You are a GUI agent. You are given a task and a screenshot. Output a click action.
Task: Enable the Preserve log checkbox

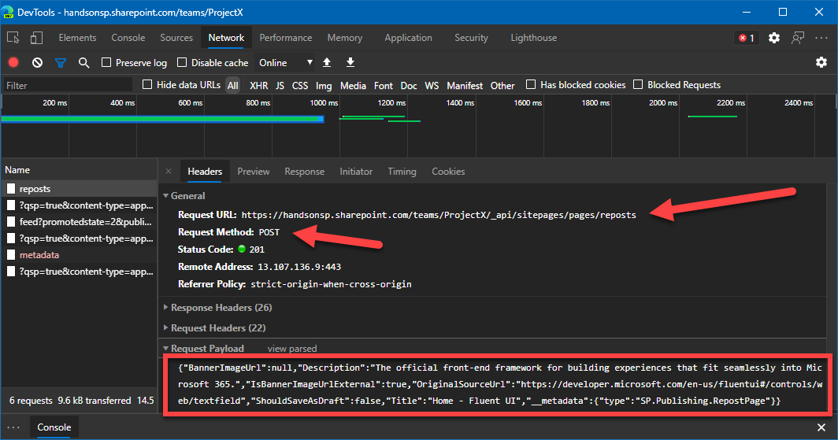pos(106,63)
